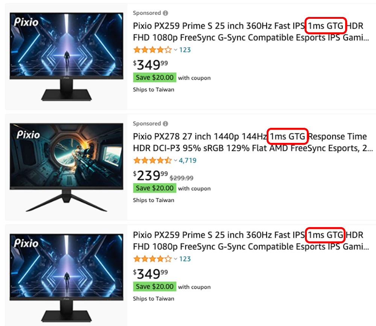This screenshot has width=376, height=326.
Task: Click the non-sponsored PX259 monitor thumbnail image
Action: [67, 276]
